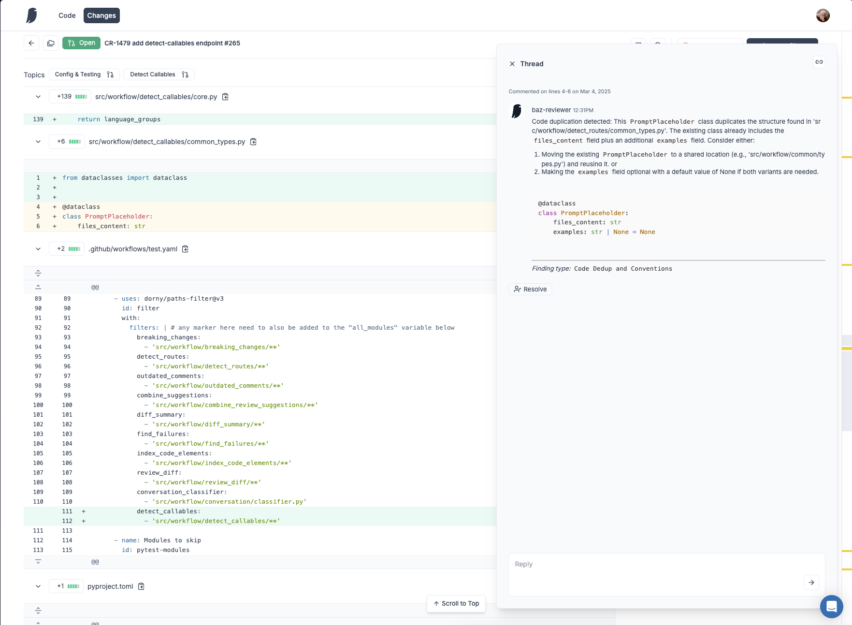Viewport: 852px width, 625px height.
Task: Copy the branch name with the duplicate icon
Action: 51,43
